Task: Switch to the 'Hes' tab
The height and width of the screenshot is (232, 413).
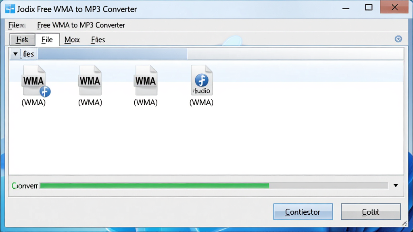Action: point(22,40)
